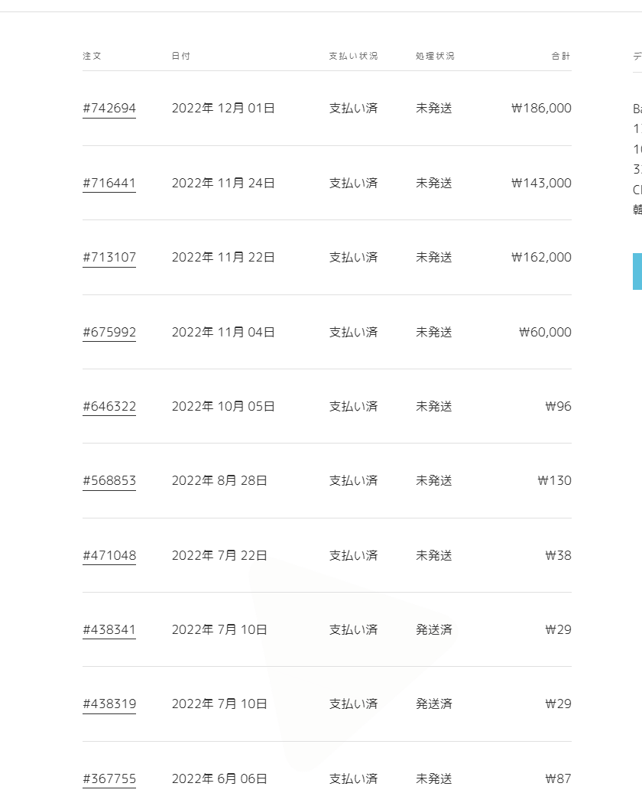This screenshot has height=806, width=642.
Task: Click the 合計 column header
Action: pos(561,57)
